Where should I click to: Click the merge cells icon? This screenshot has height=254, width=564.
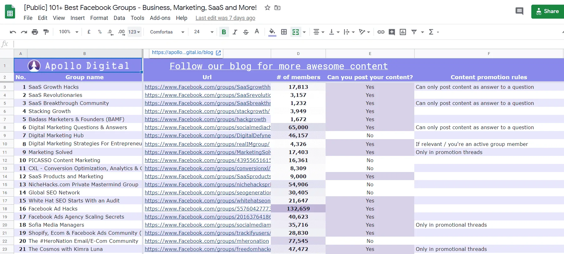(296, 32)
